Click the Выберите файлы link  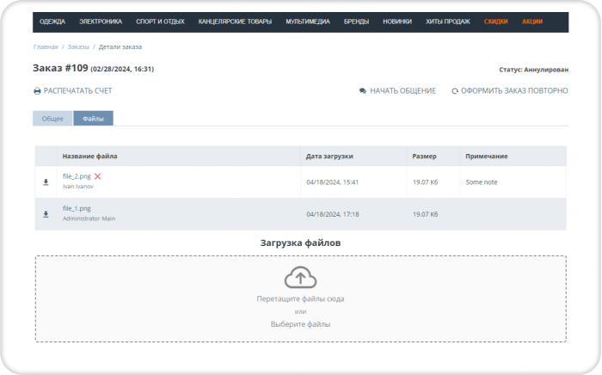[x=301, y=324]
